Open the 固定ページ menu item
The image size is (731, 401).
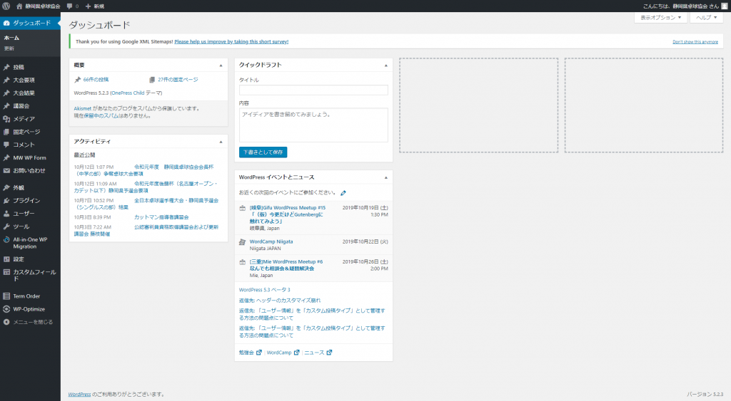pos(26,132)
